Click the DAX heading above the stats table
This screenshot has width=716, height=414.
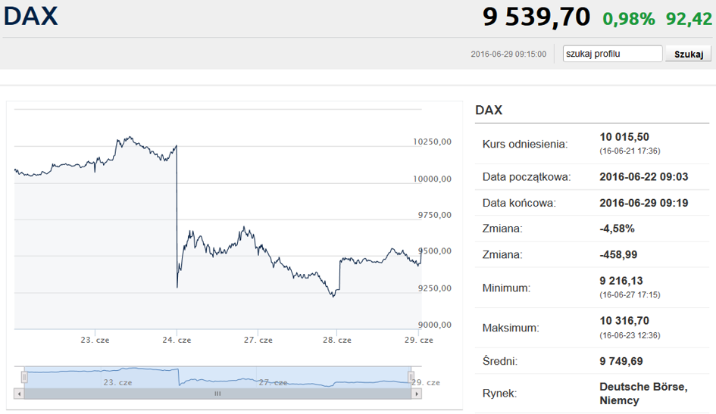tap(489, 111)
